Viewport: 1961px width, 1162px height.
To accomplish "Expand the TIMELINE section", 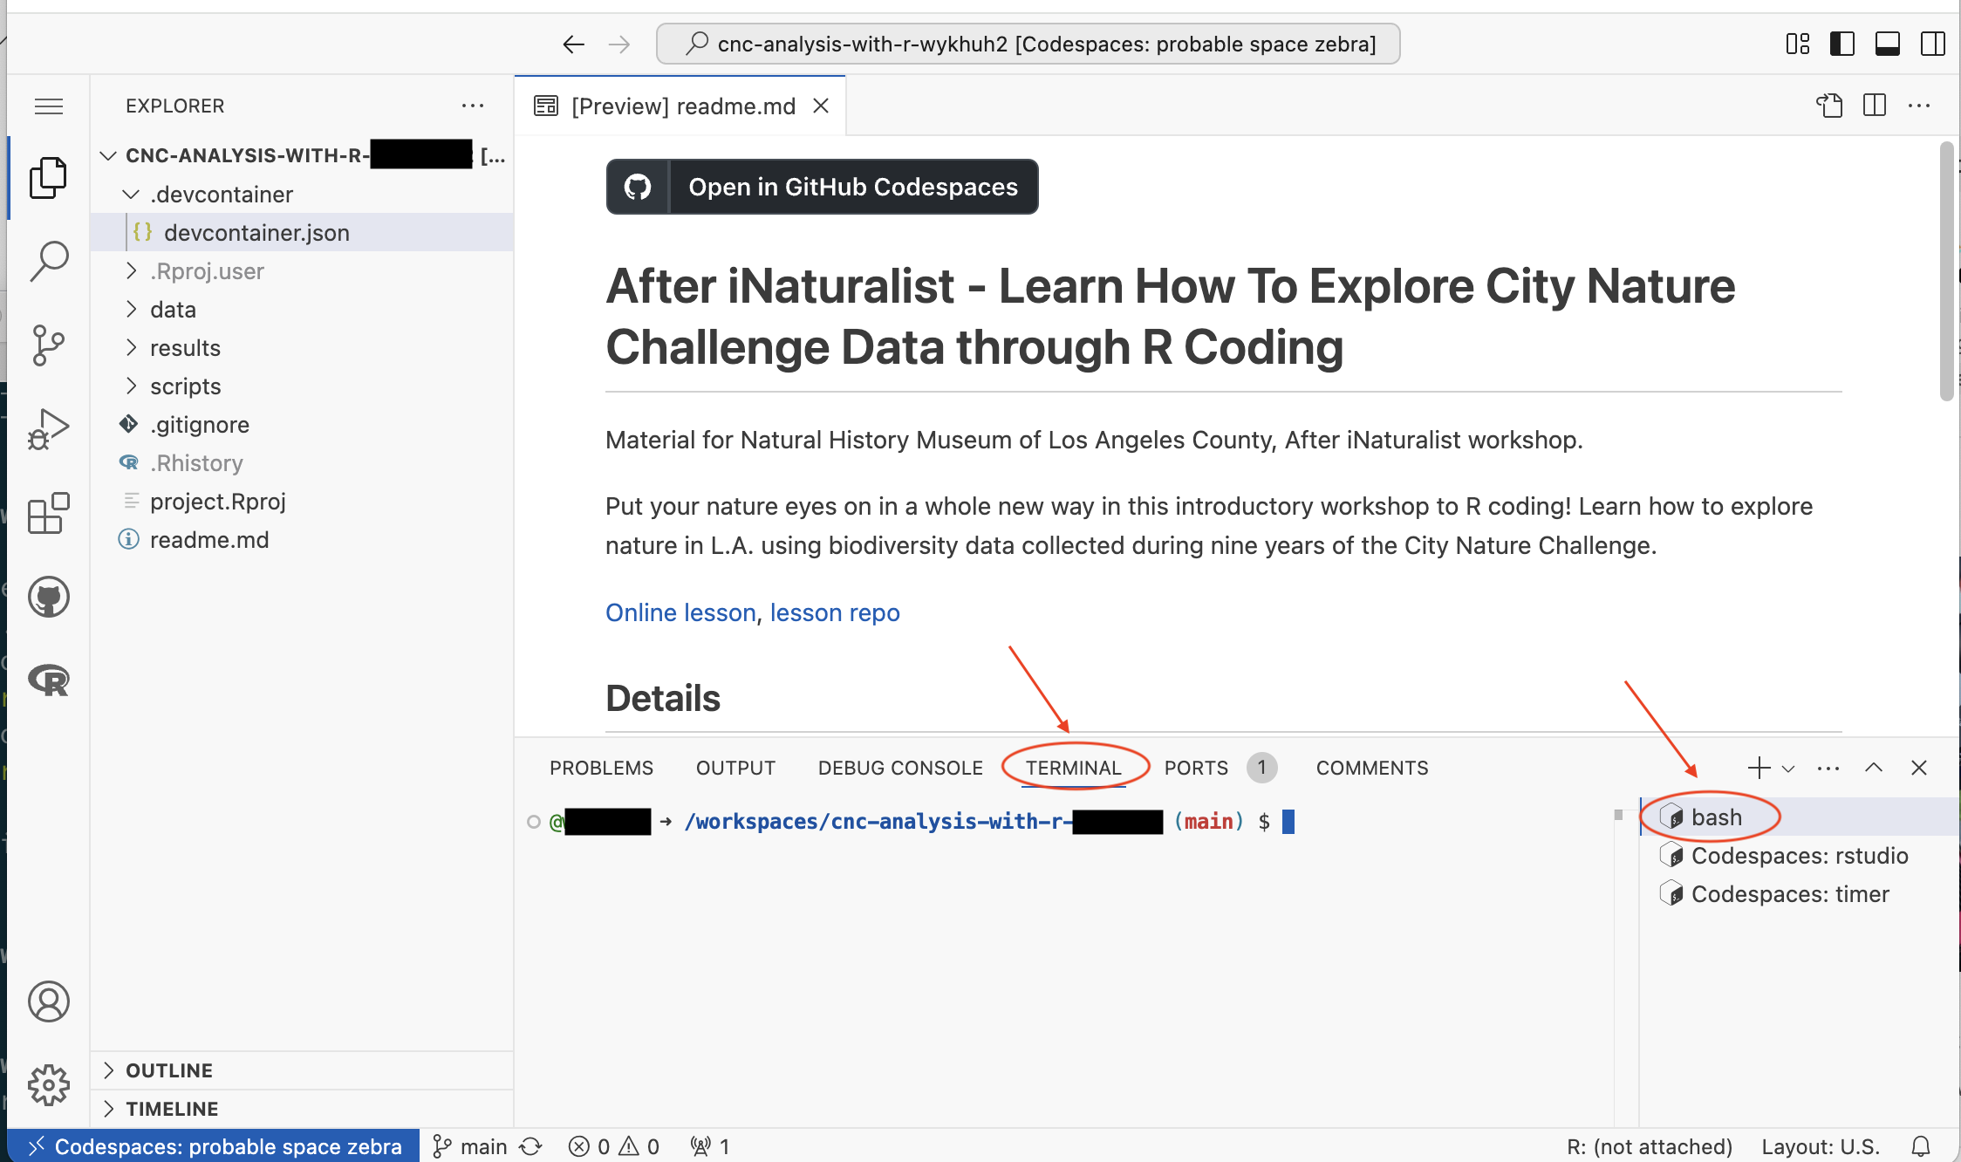I will tap(302, 1109).
